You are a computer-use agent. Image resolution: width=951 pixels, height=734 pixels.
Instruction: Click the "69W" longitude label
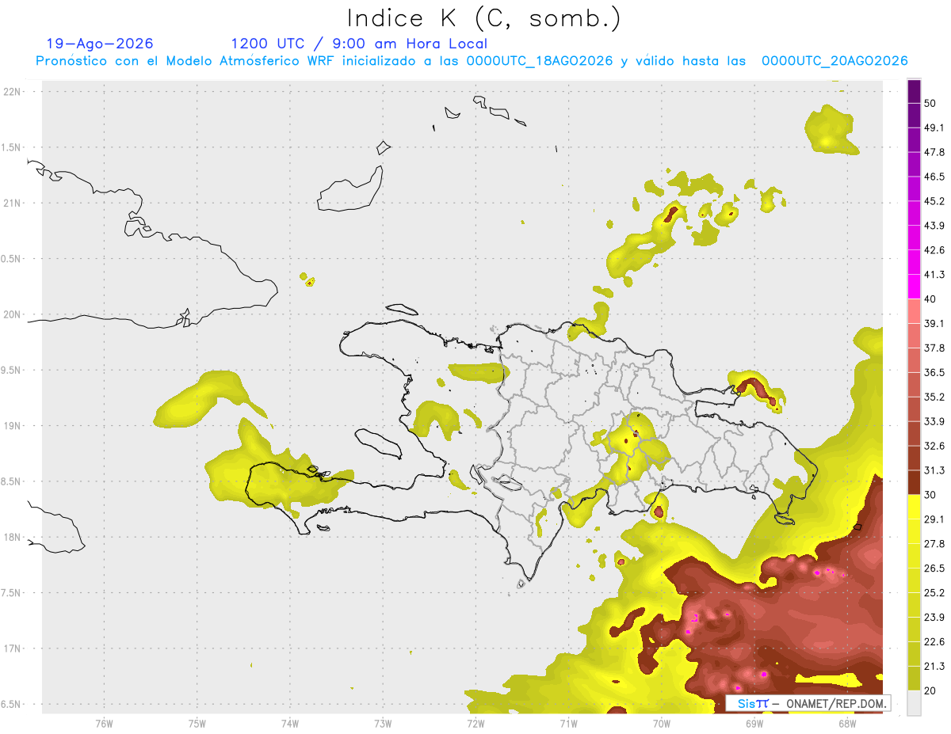pos(754,723)
